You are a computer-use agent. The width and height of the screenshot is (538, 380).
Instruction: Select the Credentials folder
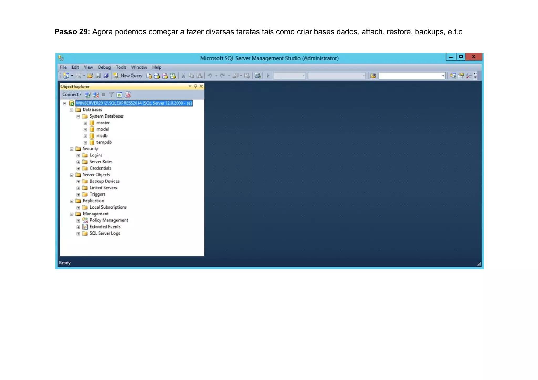(100, 168)
